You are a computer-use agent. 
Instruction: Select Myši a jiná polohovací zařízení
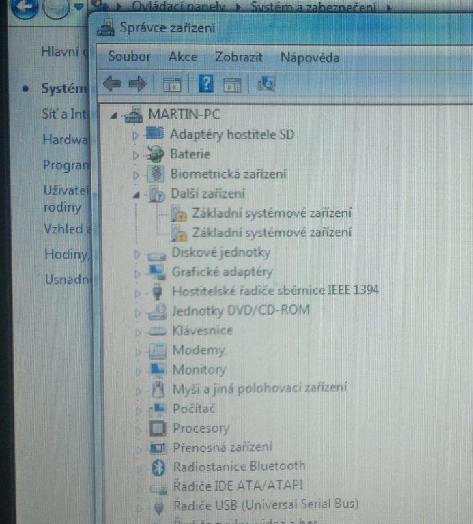[x=260, y=388]
